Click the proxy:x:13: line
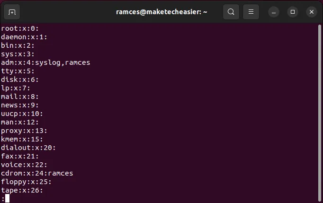 24,131
